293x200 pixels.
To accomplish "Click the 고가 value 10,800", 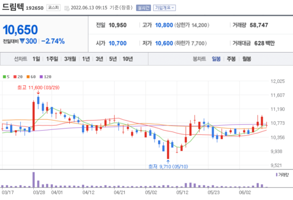I will click(164, 25).
